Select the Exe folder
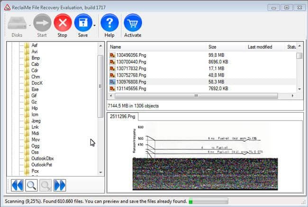This screenshot has width=308, height=207. [x=31, y=89]
